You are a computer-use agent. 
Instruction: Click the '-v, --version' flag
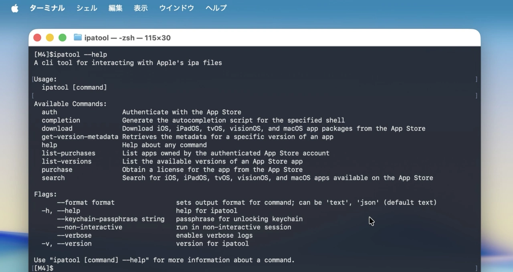67,244
